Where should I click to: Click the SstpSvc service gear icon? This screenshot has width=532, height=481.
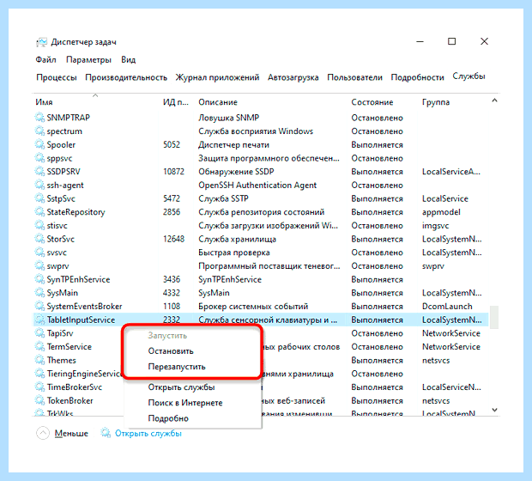39,198
